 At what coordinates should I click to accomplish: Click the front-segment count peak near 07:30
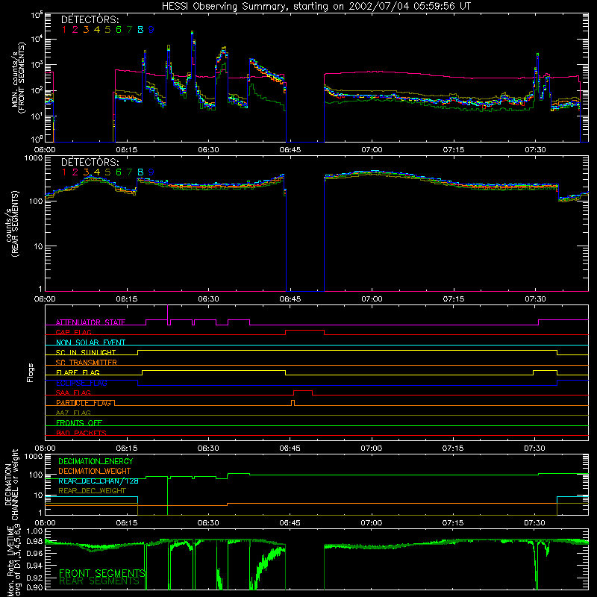(537, 57)
